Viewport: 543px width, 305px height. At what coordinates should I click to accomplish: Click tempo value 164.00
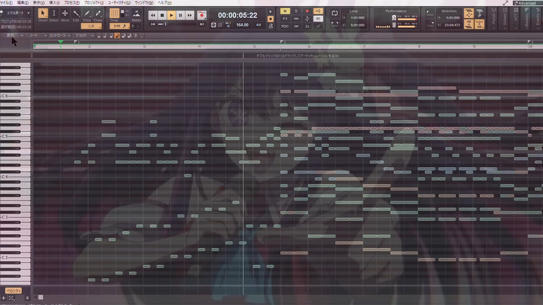(243, 25)
